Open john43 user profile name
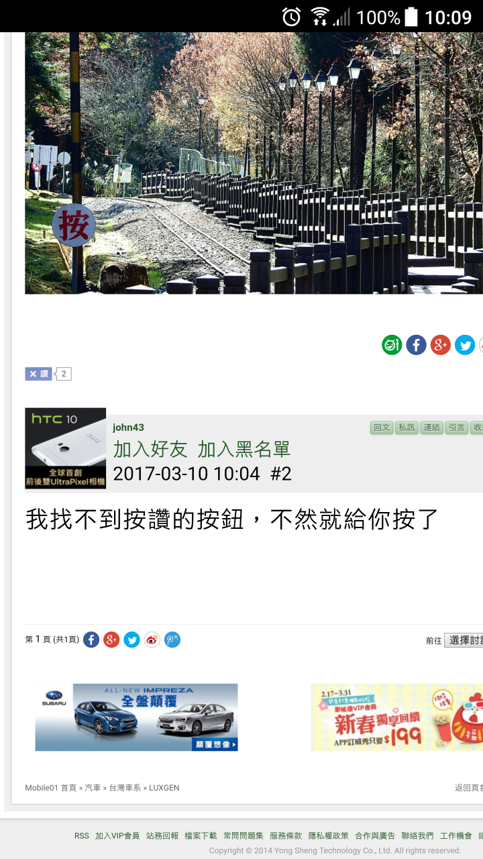This screenshot has width=483, height=859. pos(128,427)
